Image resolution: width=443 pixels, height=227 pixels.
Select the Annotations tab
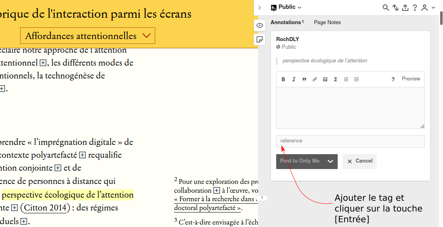click(287, 23)
